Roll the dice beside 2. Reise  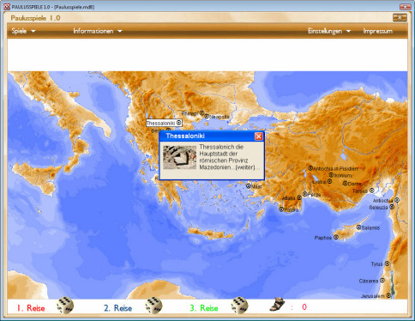click(x=153, y=306)
